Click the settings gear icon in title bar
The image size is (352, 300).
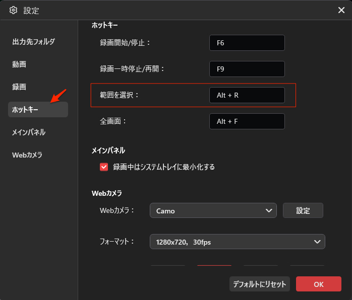click(13, 11)
